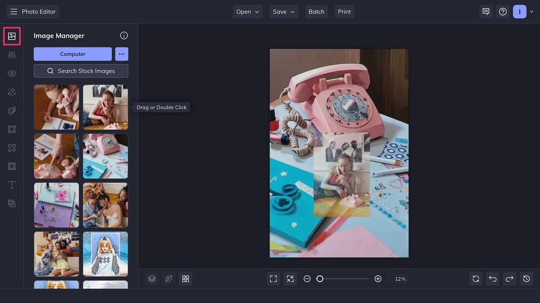Click the Photo Editor title label
The height and width of the screenshot is (303, 540).
coord(38,11)
